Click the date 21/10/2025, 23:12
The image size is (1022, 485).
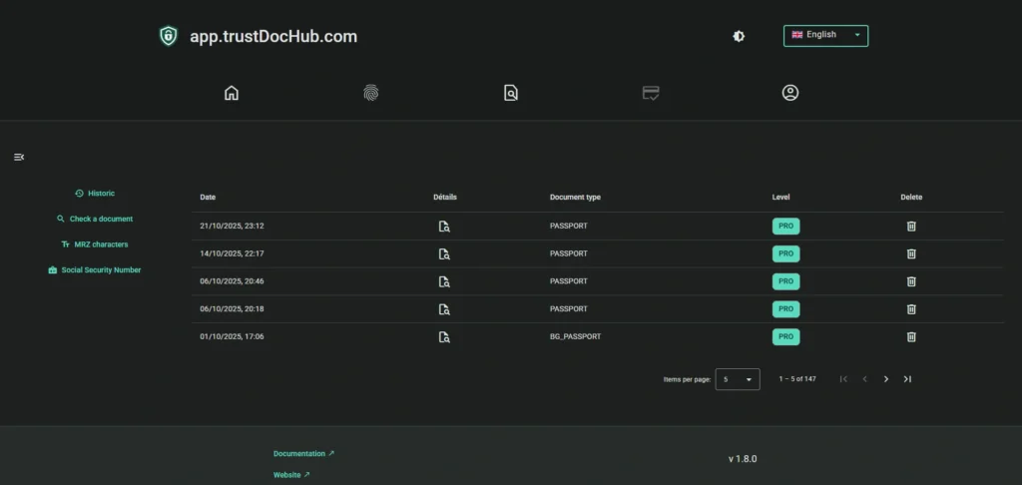coord(232,227)
